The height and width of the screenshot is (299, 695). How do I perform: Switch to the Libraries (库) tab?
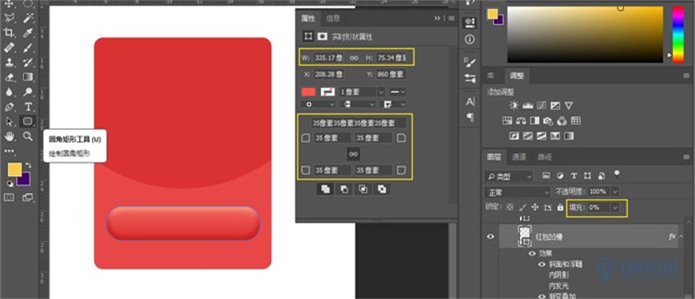pos(490,76)
